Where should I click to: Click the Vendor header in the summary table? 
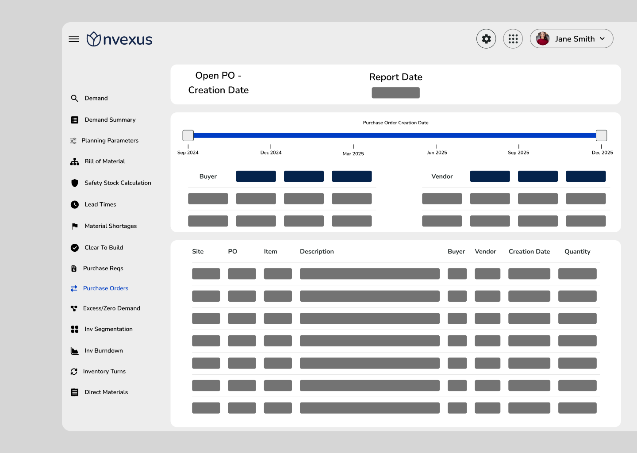click(442, 177)
